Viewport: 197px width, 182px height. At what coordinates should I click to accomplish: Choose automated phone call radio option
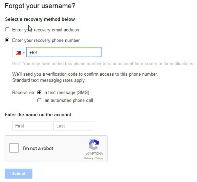coord(39,100)
